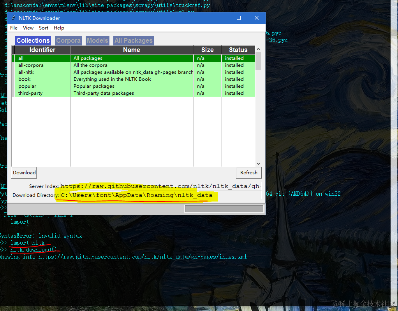Click 'installed' status of 'book' row
Image resolution: width=398 pixels, height=311 pixels.
click(x=234, y=79)
